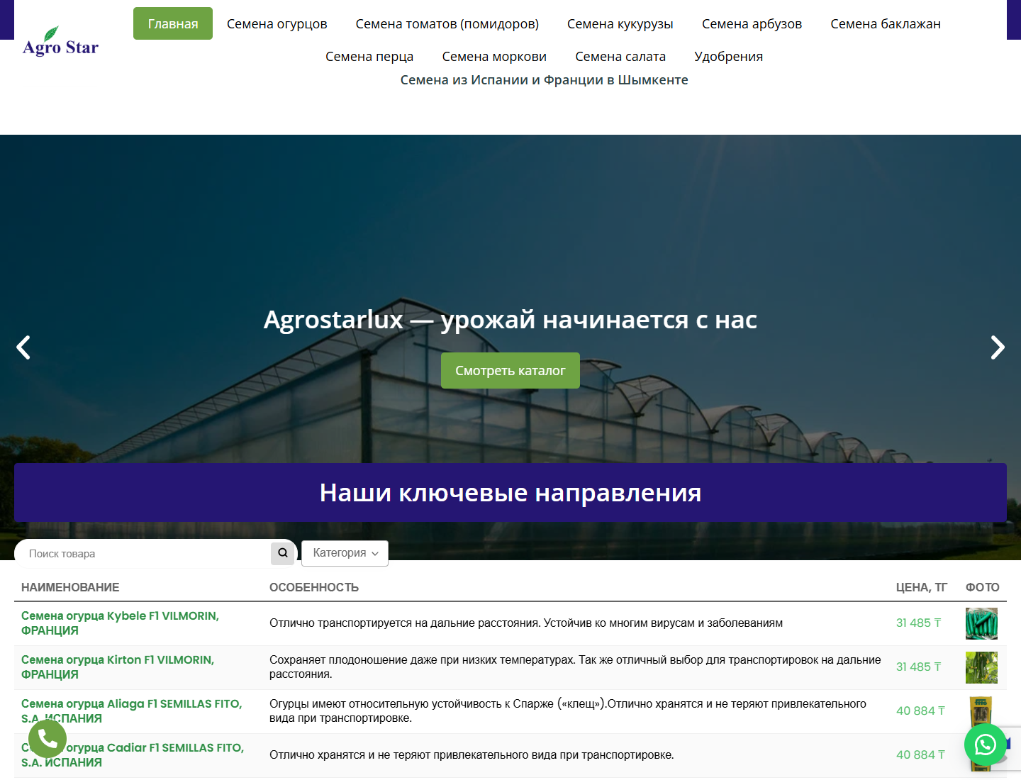Image resolution: width=1021 pixels, height=780 pixels.
Task: Click Kirton F1 price 31 485 ₸
Action: [919, 667]
